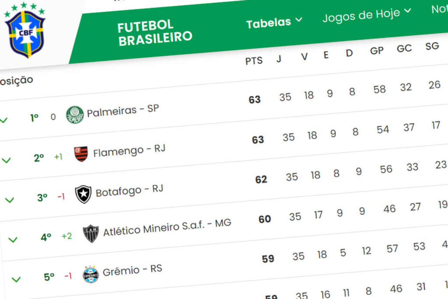This screenshot has width=448, height=299.
Task: Click the Atlético Mineiro club crest
Action: pos(91,234)
